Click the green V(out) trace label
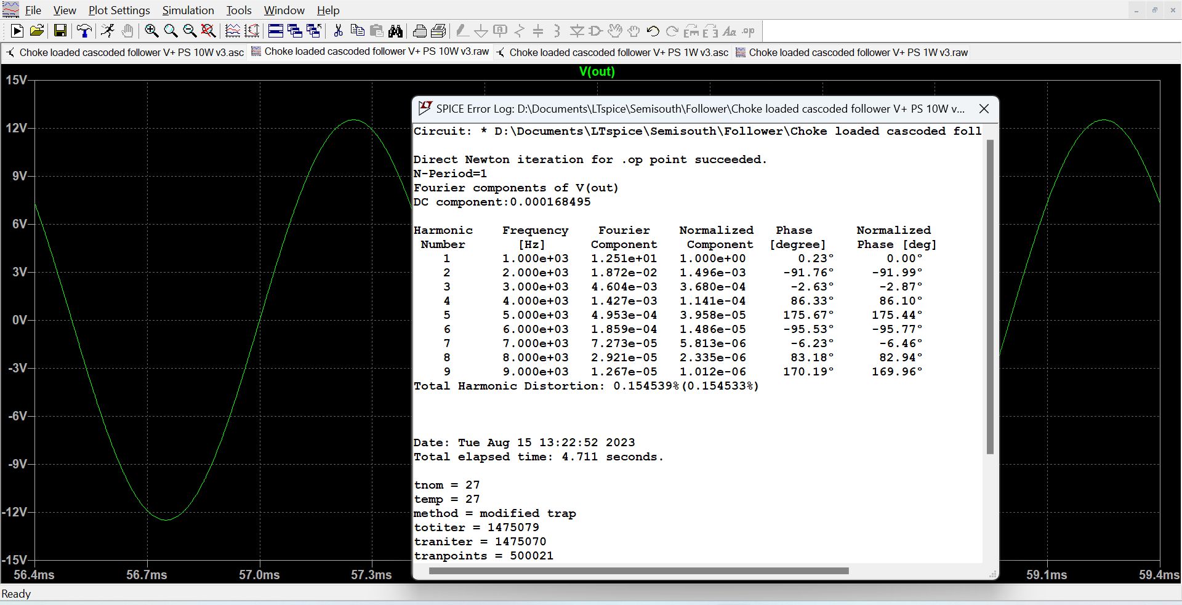 (x=597, y=71)
